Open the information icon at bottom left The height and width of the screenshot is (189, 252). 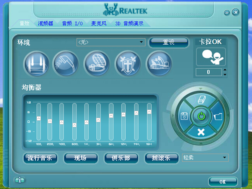20,180
